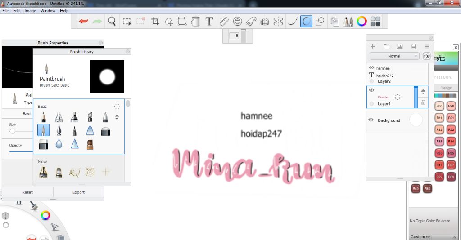
Task: Open the Perspective guides tool
Action: click(x=265, y=22)
